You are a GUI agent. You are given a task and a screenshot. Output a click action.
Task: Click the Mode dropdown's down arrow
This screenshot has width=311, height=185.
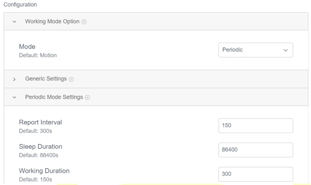click(285, 50)
